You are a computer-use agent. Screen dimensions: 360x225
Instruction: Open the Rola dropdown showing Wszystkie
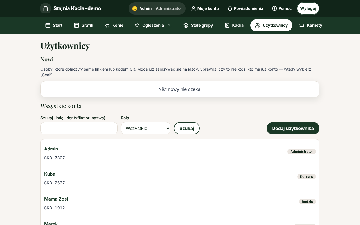tap(146, 128)
